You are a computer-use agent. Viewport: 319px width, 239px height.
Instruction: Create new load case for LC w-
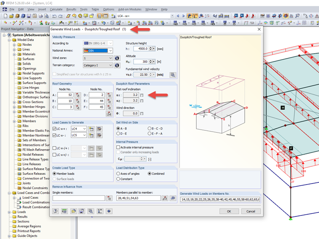[x=92, y=135]
